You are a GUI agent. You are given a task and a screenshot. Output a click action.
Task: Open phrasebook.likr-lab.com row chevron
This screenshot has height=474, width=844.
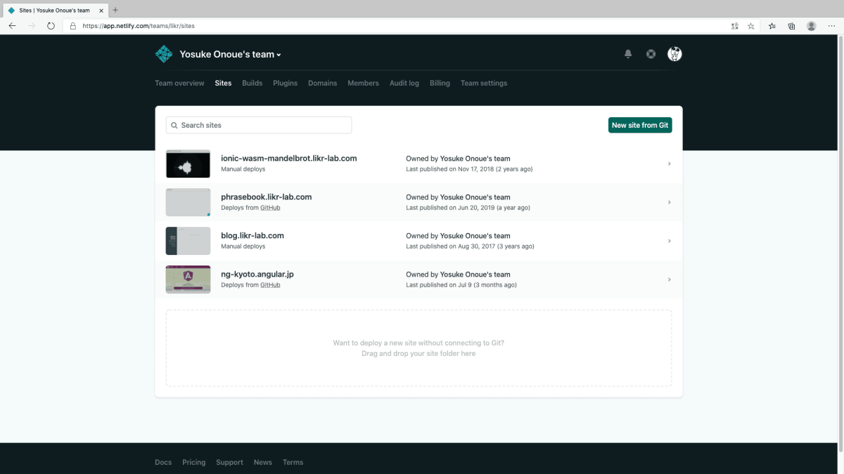(669, 202)
